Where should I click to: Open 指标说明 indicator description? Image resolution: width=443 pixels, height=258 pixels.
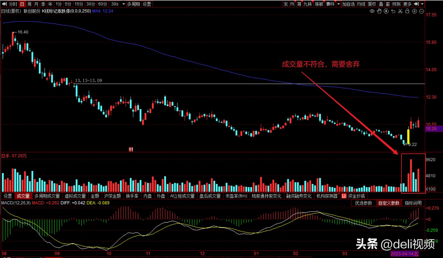click(x=413, y=203)
